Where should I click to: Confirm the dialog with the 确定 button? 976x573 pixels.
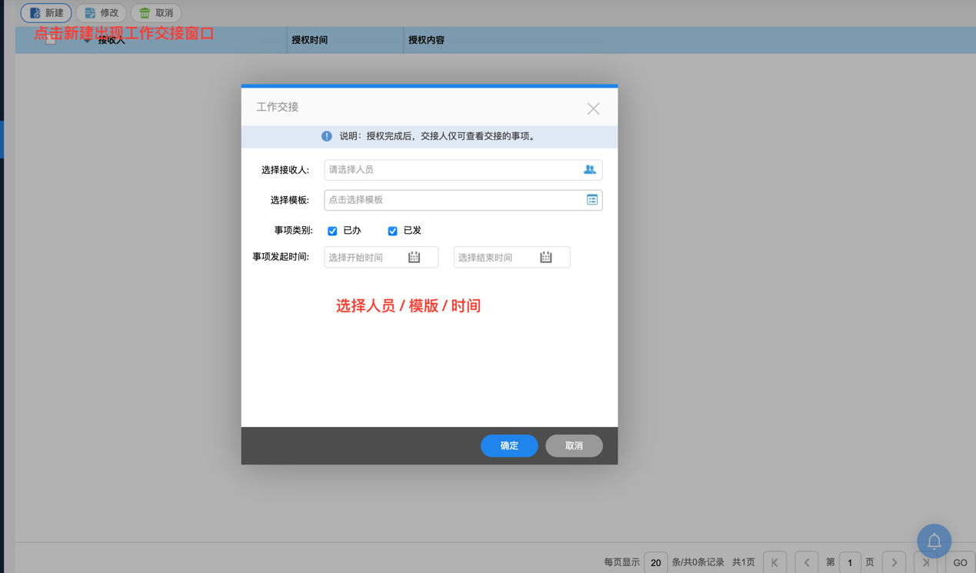(x=509, y=445)
